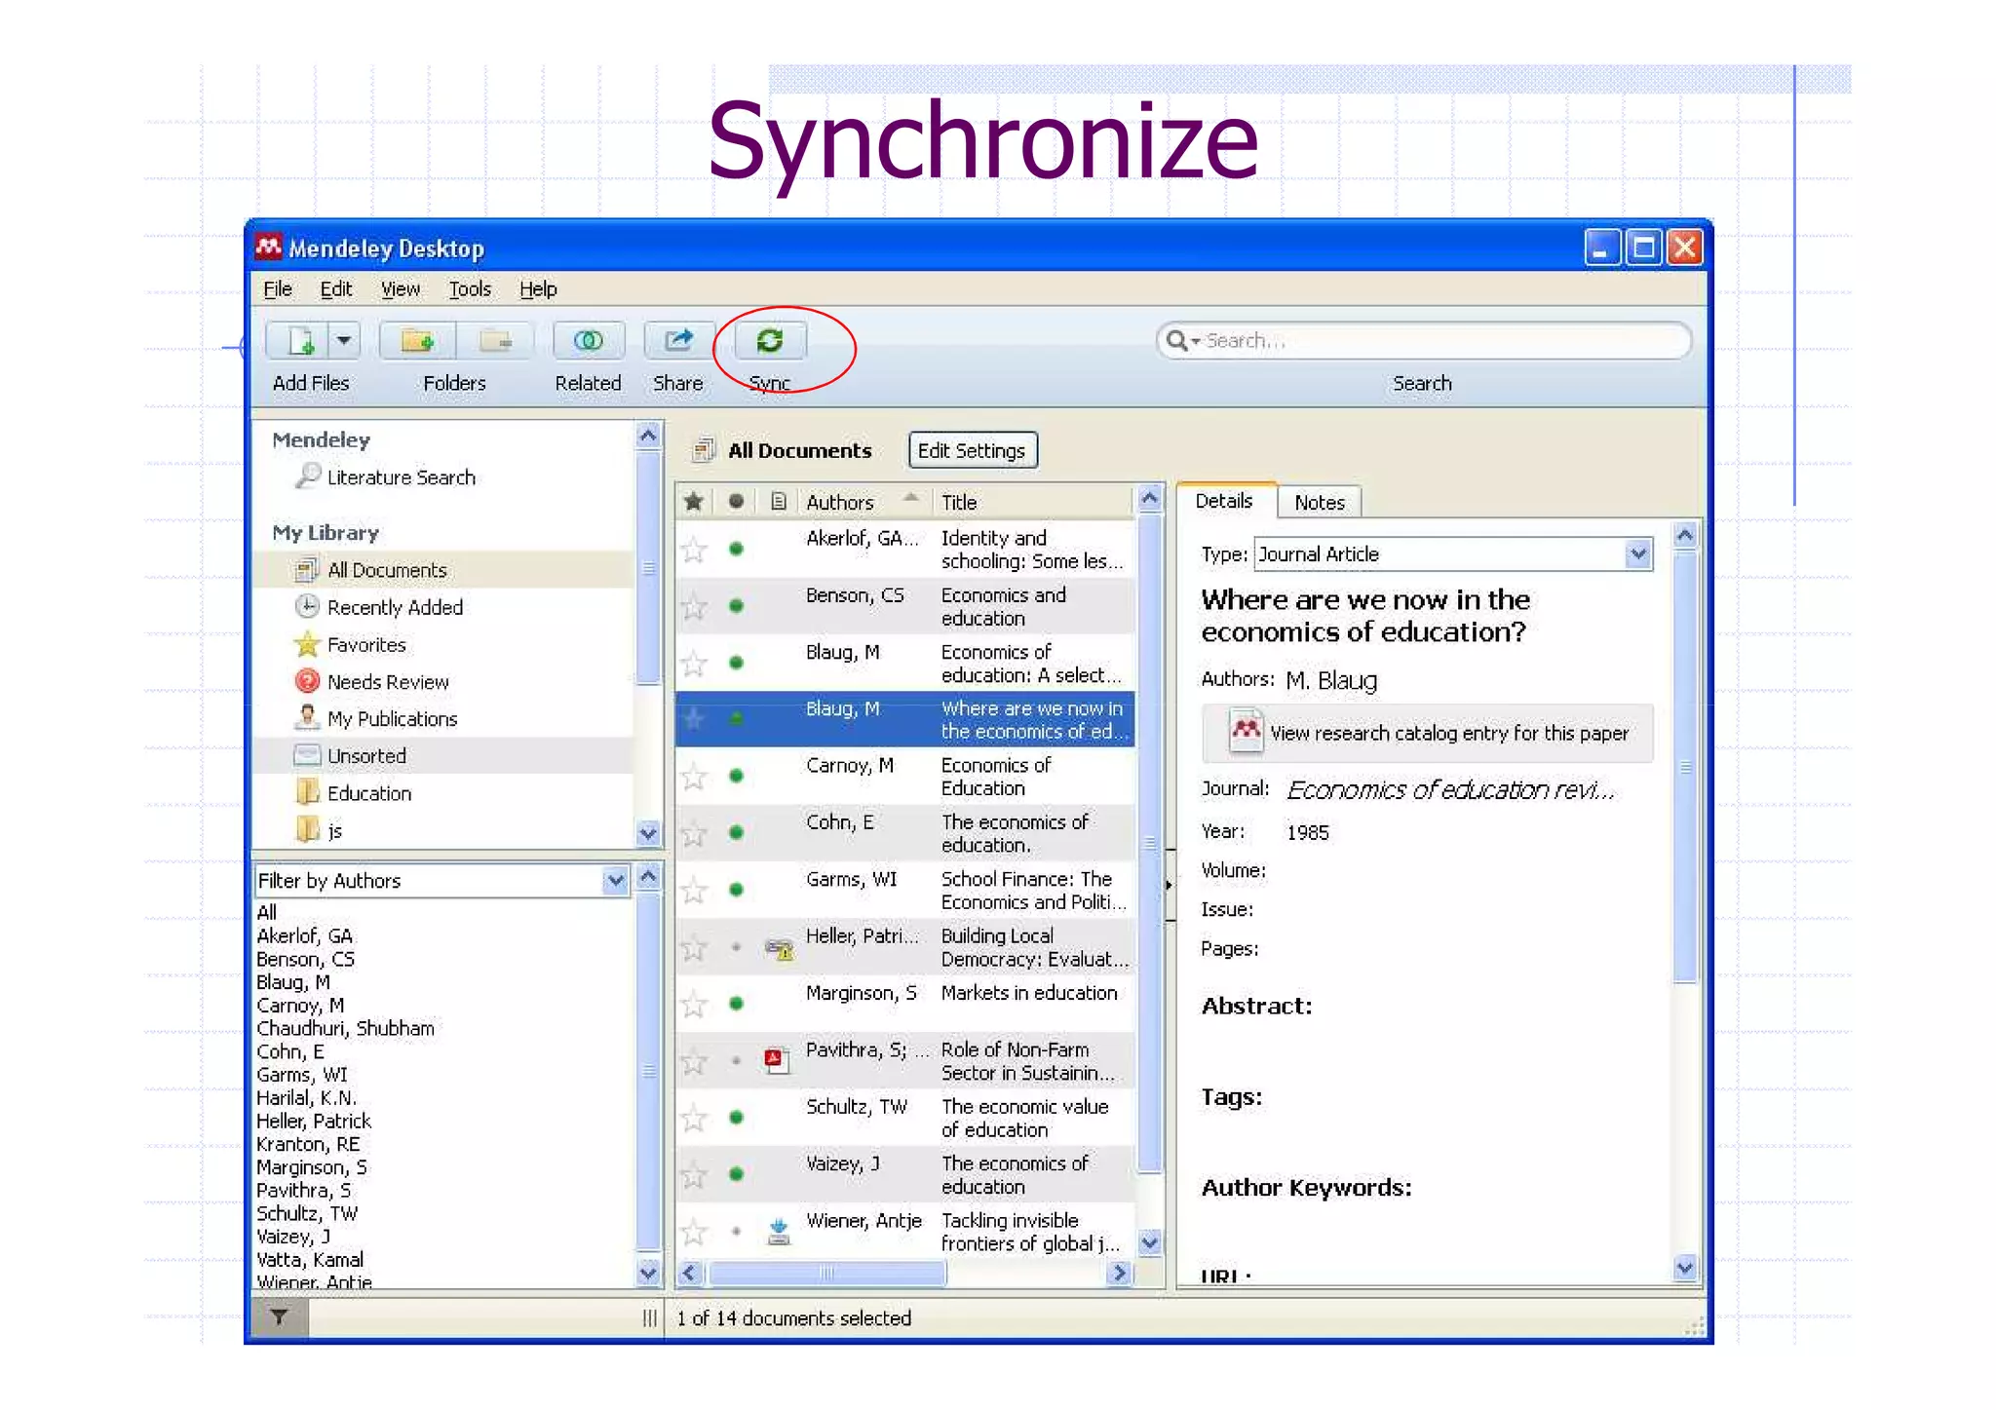The height and width of the screenshot is (1410, 1996).
Task: Click the warning file icon in Heller row
Action: [779, 948]
